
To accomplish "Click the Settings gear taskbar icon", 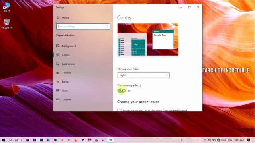I will [x=110, y=140].
